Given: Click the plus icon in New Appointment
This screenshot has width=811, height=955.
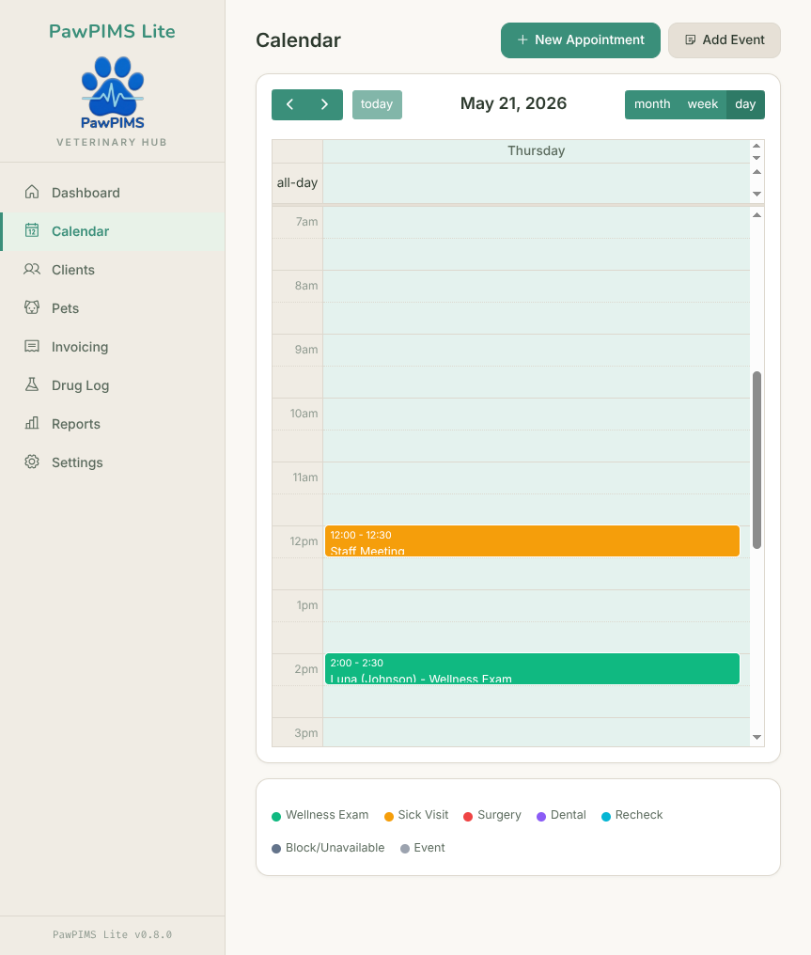Looking at the screenshot, I should (522, 39).
